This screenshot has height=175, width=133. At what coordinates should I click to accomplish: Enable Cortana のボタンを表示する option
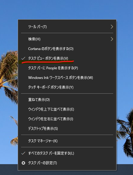[x=67, y=49]
